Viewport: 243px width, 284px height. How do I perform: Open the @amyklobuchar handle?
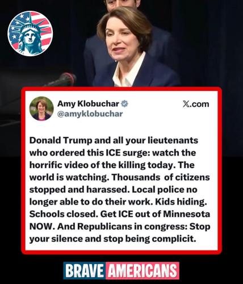90,114
